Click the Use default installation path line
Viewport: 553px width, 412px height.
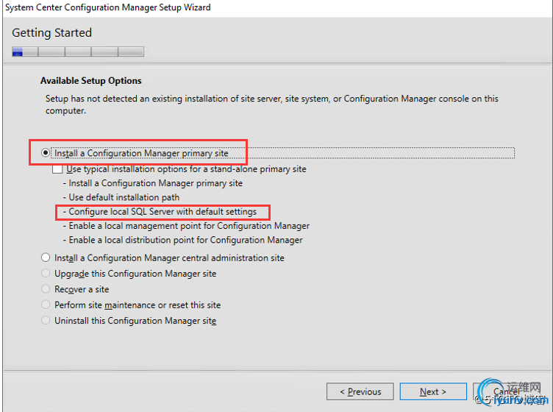[121, 197]
